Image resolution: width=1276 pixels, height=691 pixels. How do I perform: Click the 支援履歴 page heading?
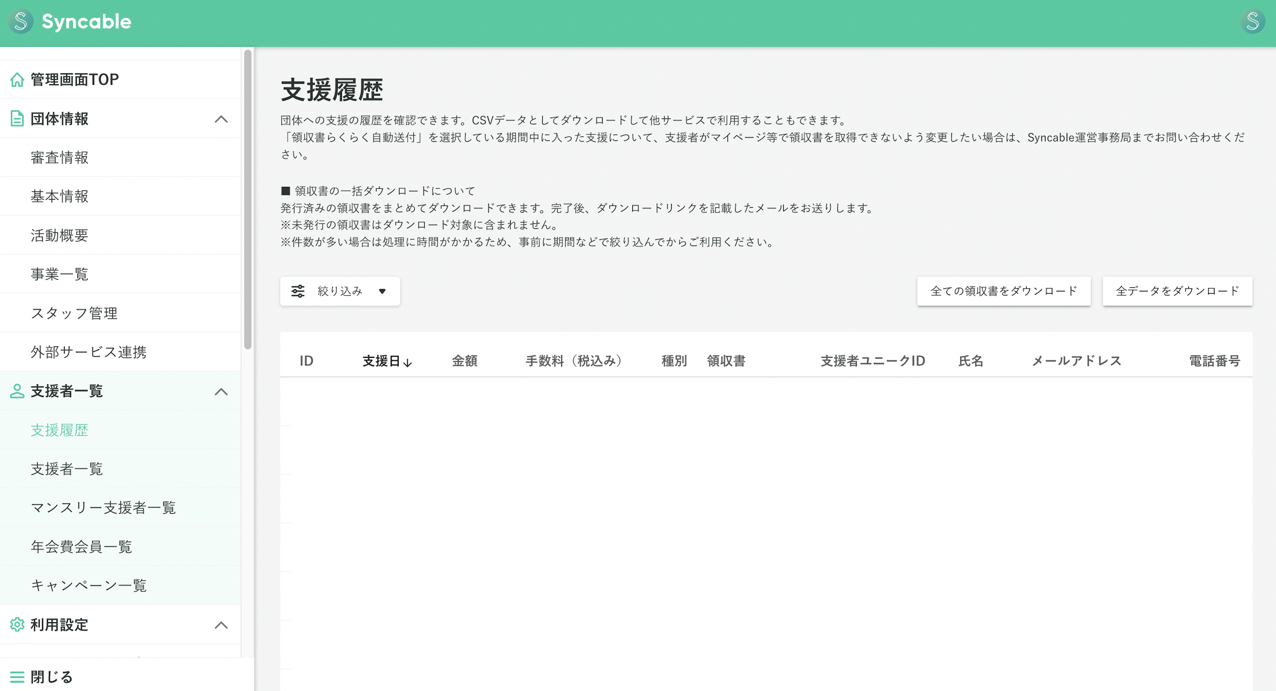(x=332, y=90)
